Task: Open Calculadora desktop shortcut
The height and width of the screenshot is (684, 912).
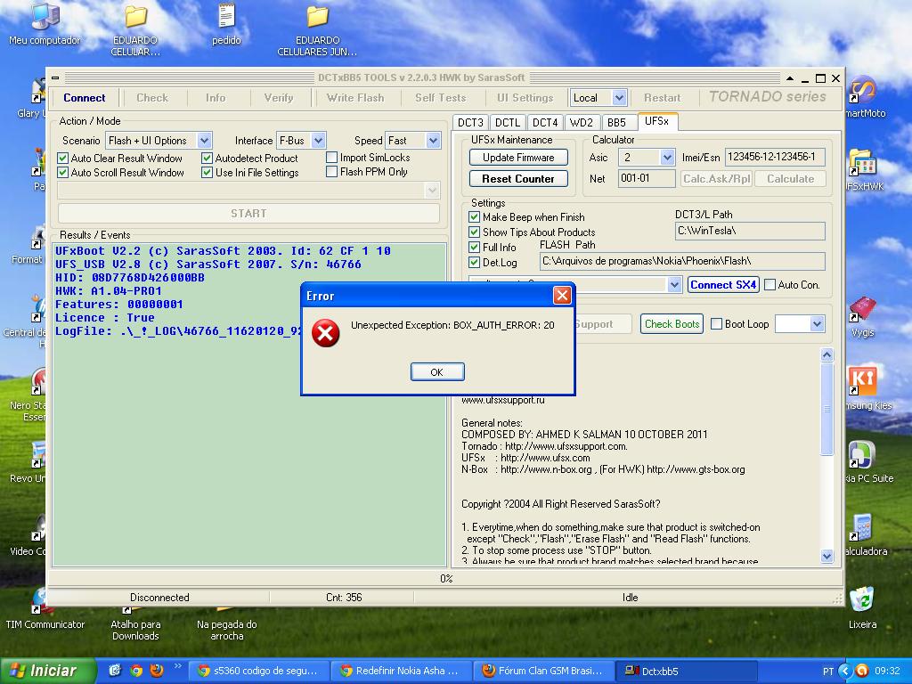Action: click(x=864, y=534)
